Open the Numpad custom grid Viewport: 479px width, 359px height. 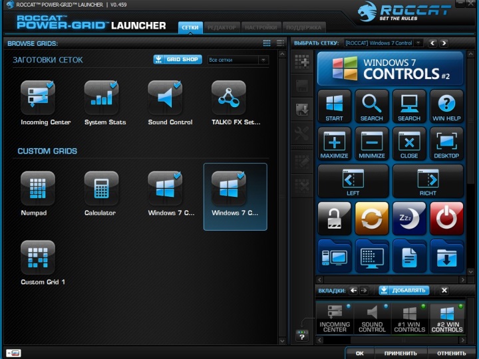[38, 188]
